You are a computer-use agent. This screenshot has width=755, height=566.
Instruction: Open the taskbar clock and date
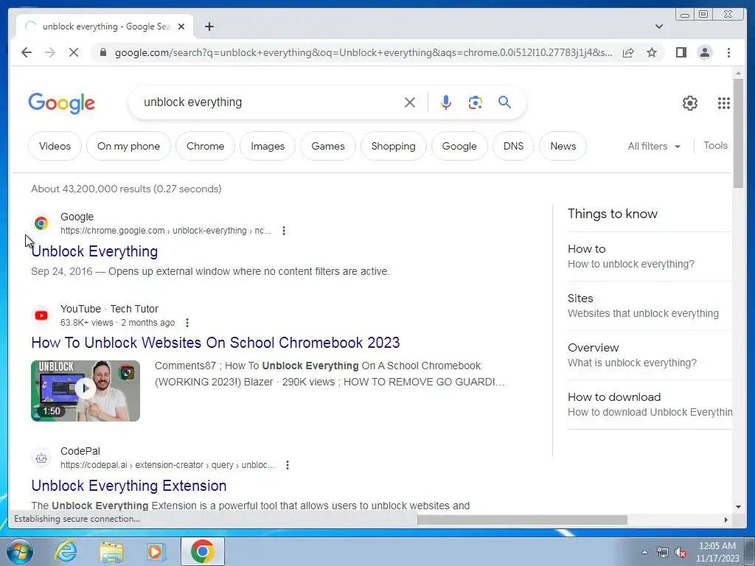pyautogui.click(x=717, y=552)
